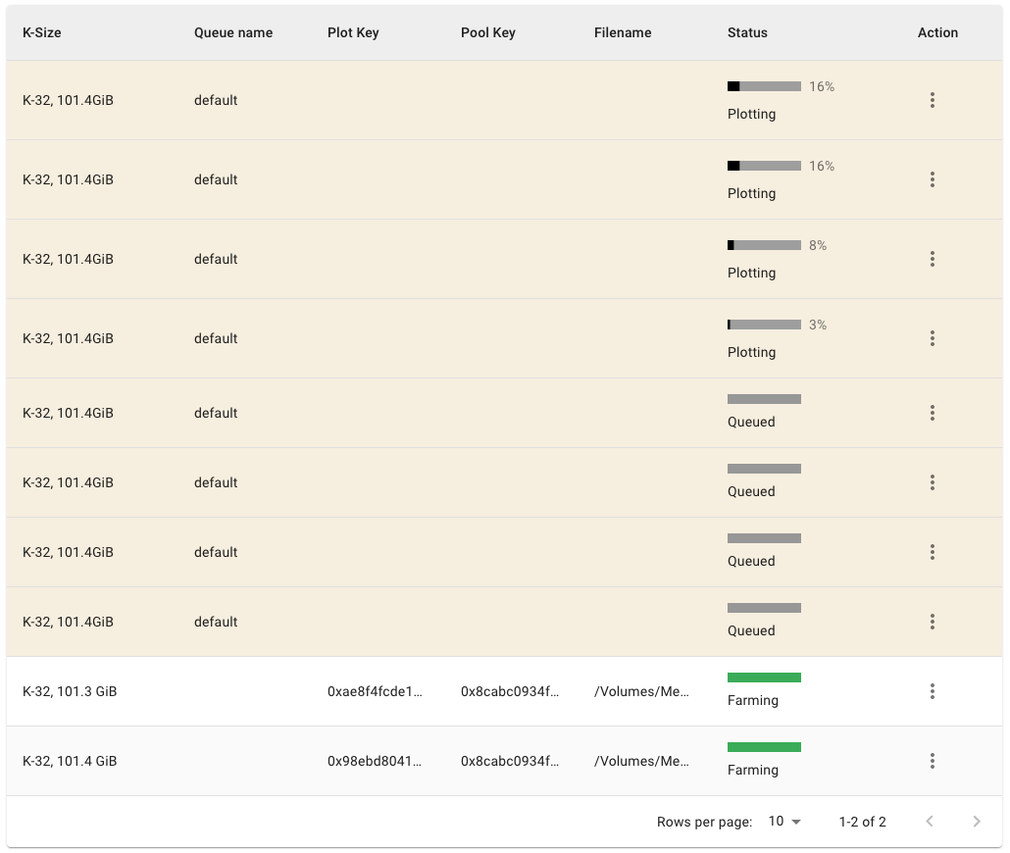Image resolution: width=1010 pixels, height=853 pixels.
Task: Click plot key 0xae8f4fcde1 cell
Action: coord(375,691)
